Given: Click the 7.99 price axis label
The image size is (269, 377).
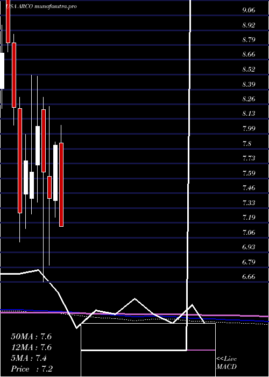Looking at the screenshot, I should click(x=249, y=129).
